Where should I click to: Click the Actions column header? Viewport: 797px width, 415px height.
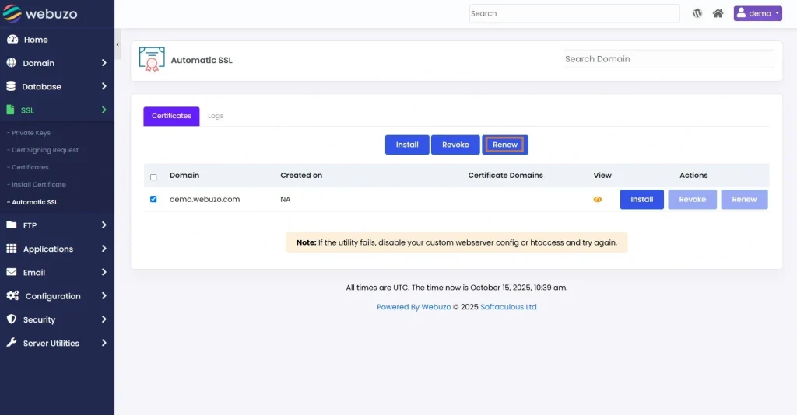[x=693, y=176]
